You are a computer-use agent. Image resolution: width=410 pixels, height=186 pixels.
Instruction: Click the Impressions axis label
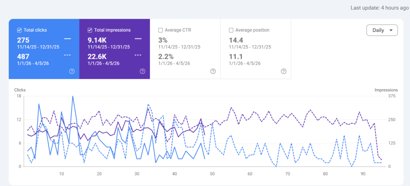click(386, 90)
